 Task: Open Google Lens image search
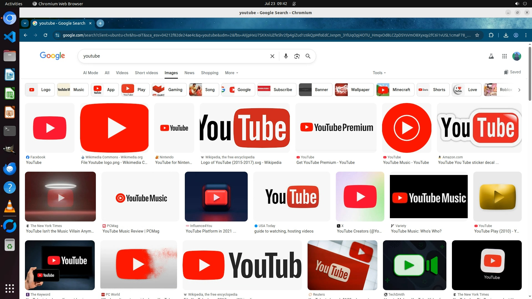[297, 56]
